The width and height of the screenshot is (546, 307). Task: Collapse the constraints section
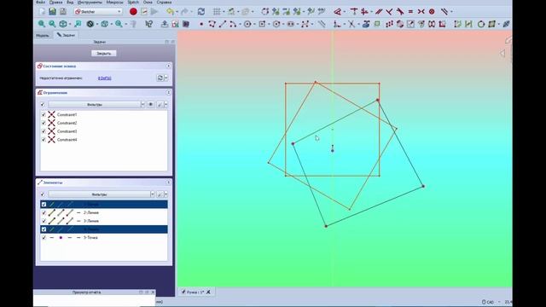point(169,93)
